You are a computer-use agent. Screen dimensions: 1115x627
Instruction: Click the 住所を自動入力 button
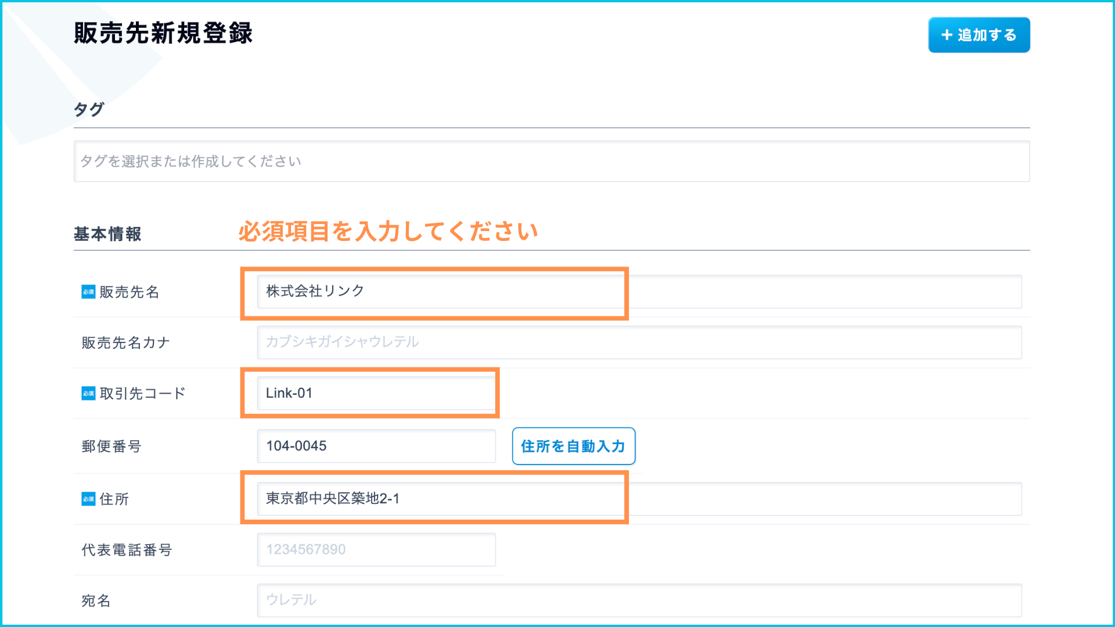pos(573,446)
